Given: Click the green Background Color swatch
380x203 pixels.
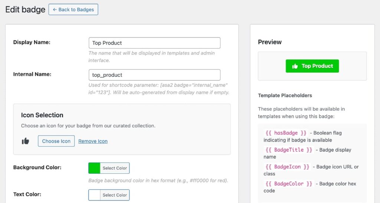Looking at the screenshot, I should tap(94, 168).
